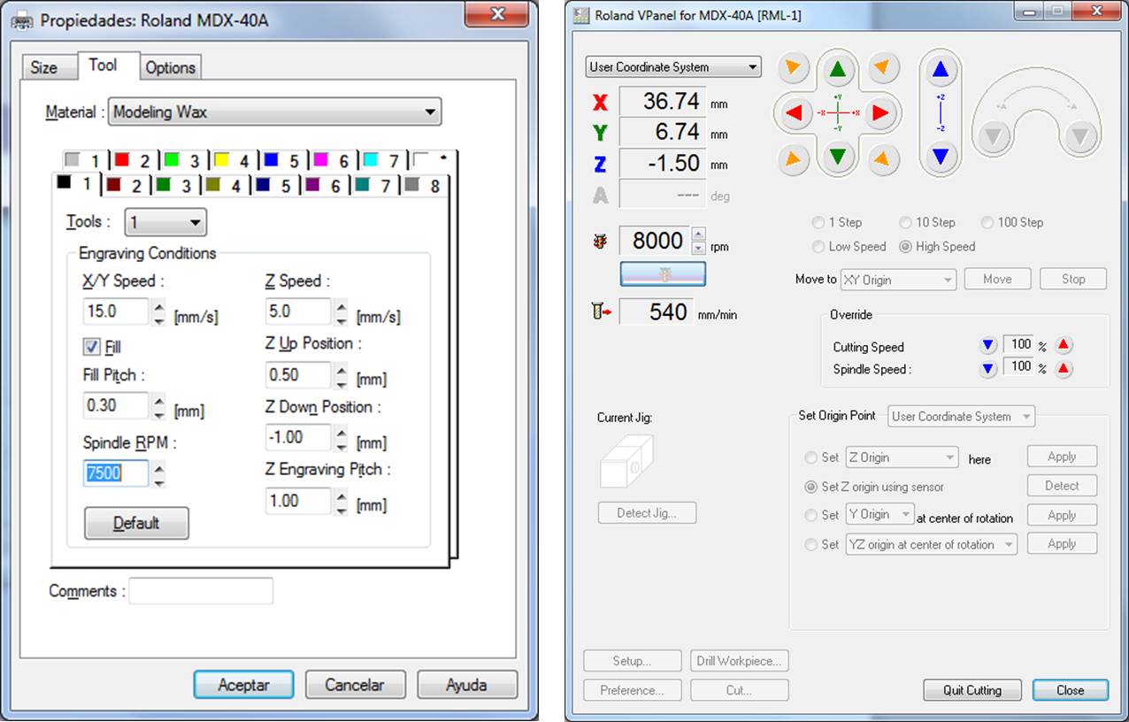This screenshot has width=1129, height=722.
Task: Open YZ origin at center dropdown
Action: [x=932, y=544]
